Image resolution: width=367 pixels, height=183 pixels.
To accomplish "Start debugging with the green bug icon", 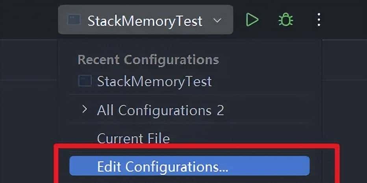I will point(285,19).
